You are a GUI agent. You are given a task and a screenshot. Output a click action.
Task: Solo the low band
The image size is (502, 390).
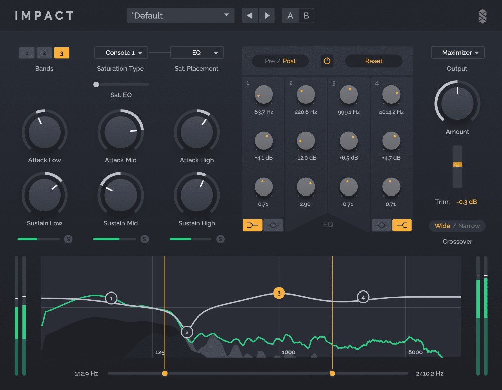tap(68, 239)
